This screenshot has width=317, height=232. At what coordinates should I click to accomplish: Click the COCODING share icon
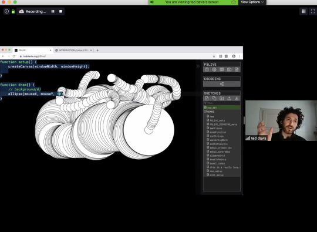coord(222,84)
